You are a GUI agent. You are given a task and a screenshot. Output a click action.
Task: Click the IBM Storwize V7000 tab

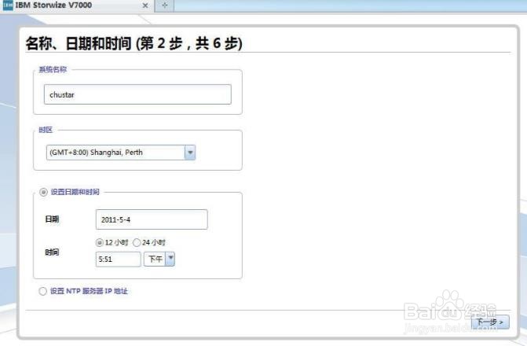77,6
